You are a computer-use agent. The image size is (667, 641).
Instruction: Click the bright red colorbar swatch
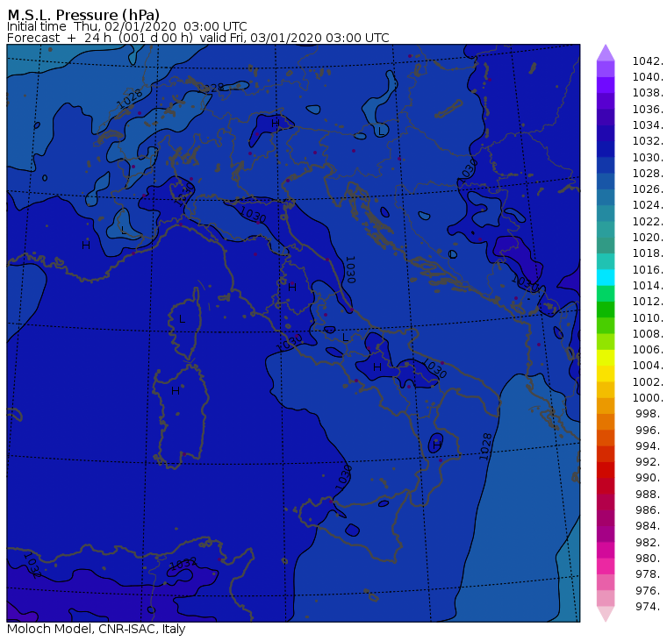pyautogui.click(x=606, y=470)
